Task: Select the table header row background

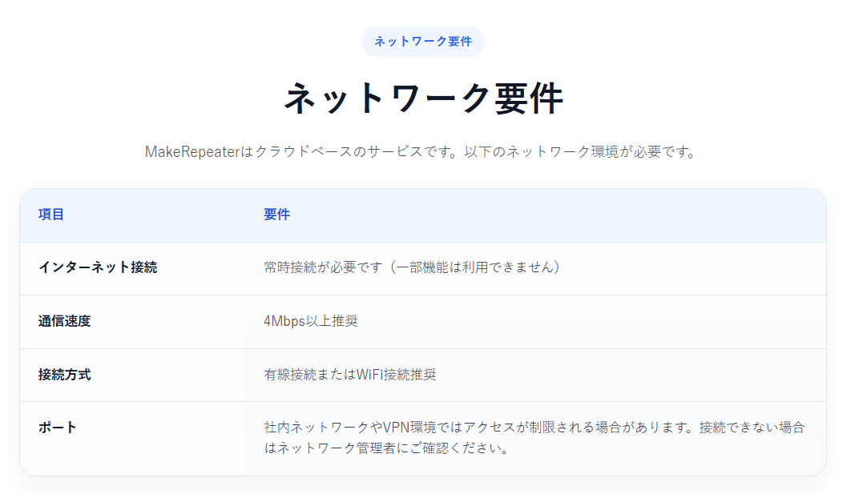Action: (561, 215)
